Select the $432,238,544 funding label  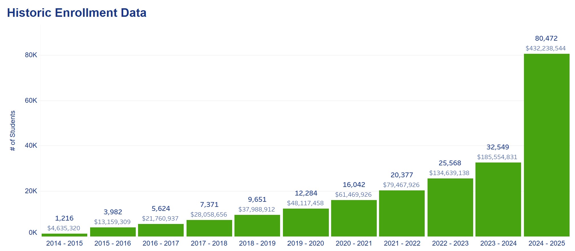pos(545,48)
